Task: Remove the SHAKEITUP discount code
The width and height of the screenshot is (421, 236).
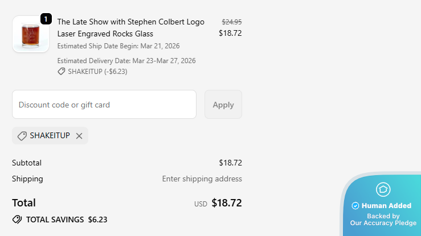Action: click(x=79, y=136)
